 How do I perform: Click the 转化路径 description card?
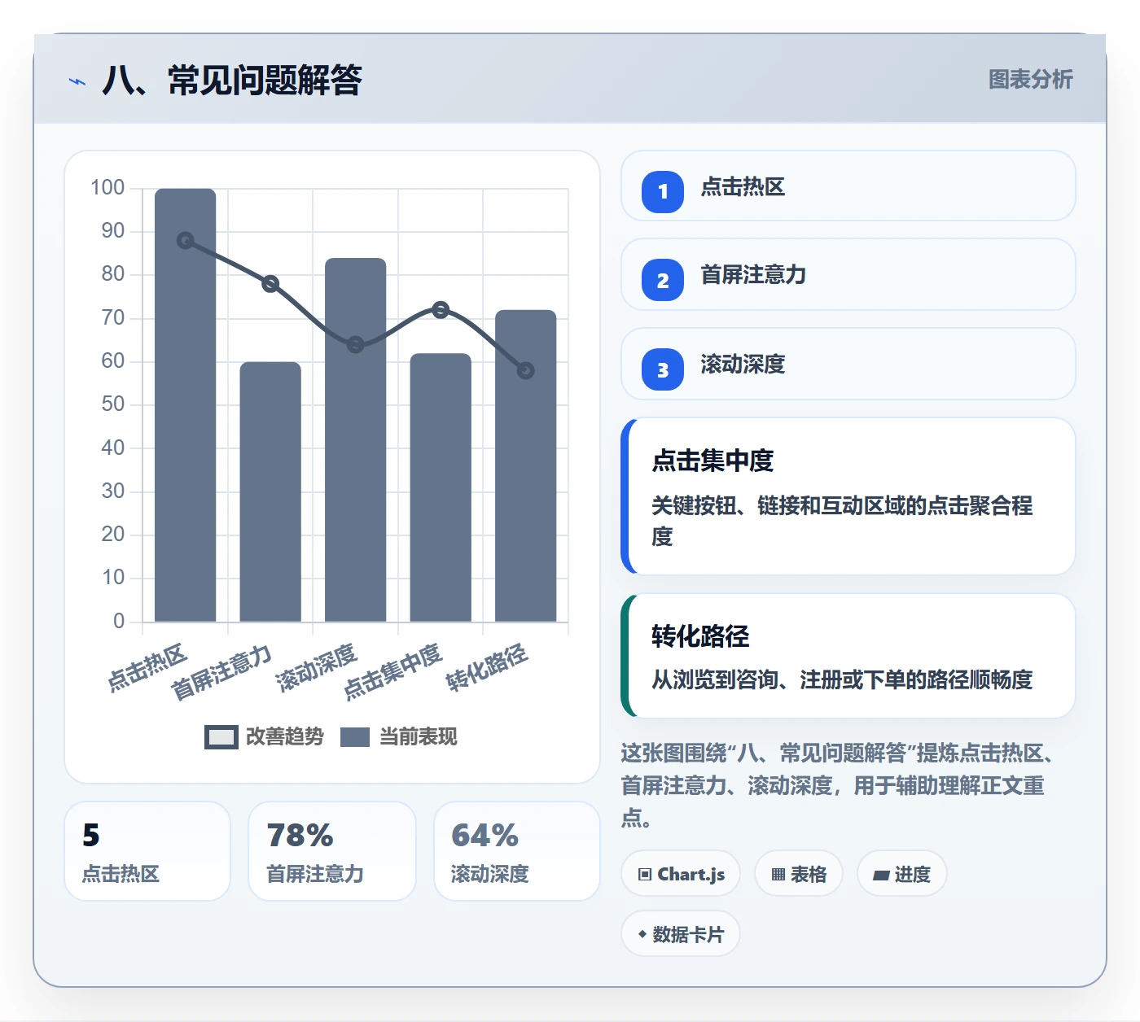(848, 656)
